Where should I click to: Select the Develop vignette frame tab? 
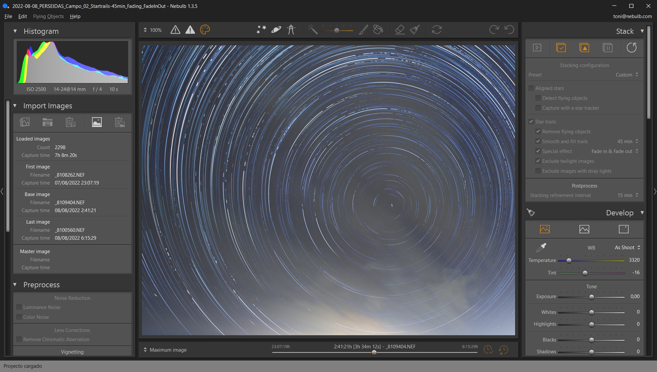[x=623, y=229]
